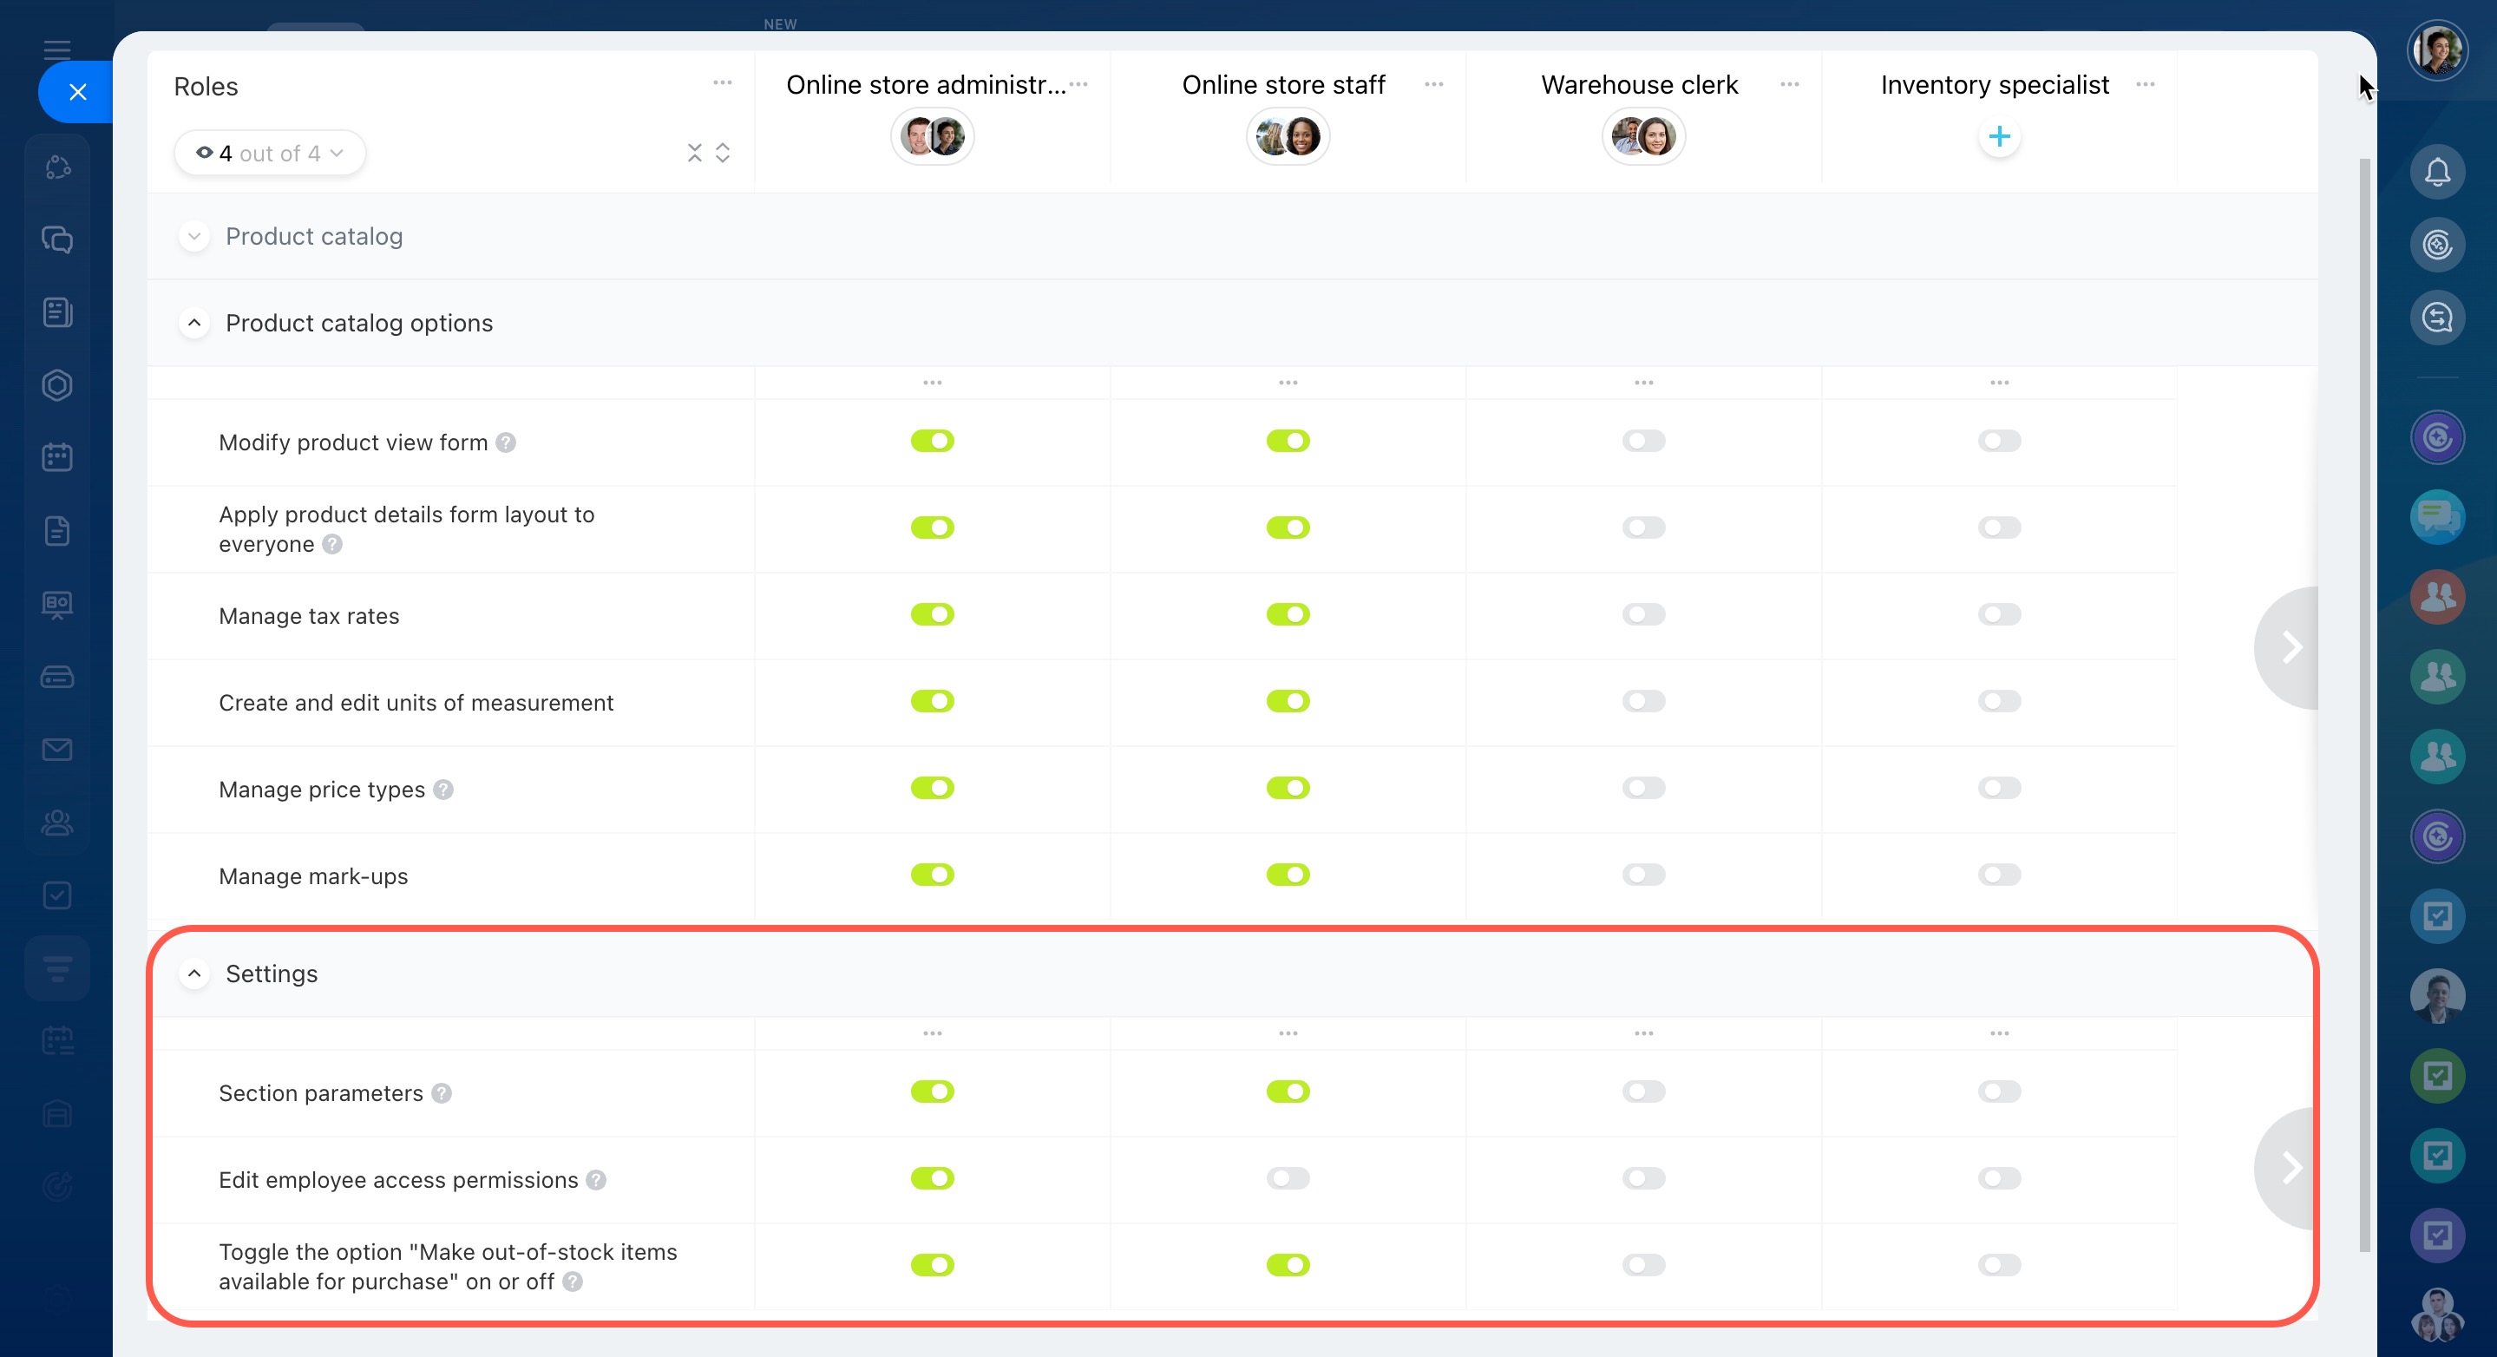This screenshot has height=1357, width=2497.
Task: Open Roles column three-dot menu
Action: (x=722, y=83)
